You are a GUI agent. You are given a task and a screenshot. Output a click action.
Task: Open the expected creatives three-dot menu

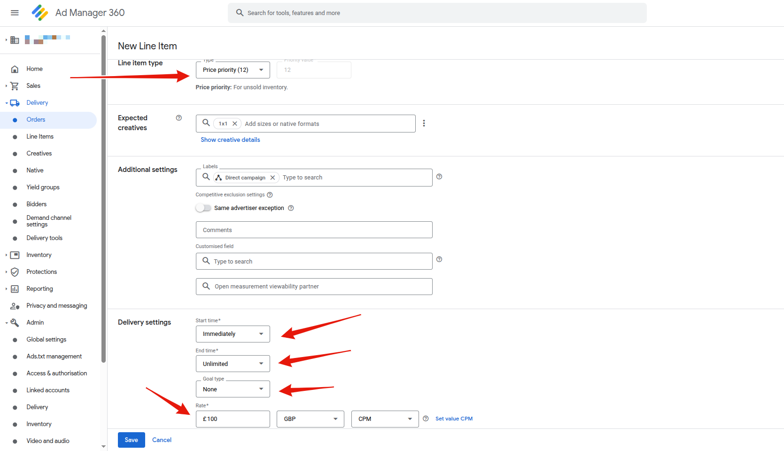point(424,123)
